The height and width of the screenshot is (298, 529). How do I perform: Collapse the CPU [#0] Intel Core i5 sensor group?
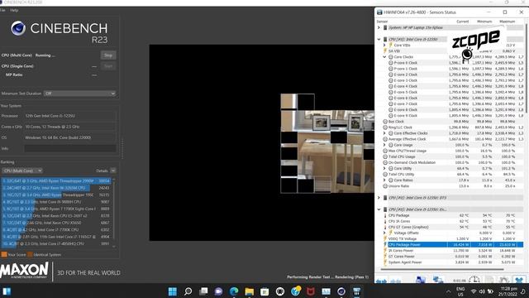(x=379, y=39)
